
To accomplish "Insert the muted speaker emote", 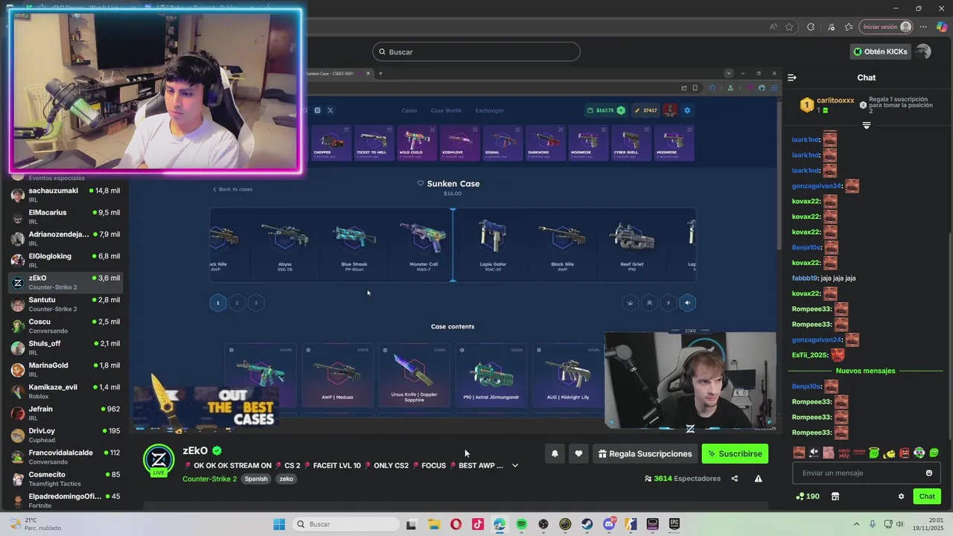I will pyautogui.click(x=814, y=453).
